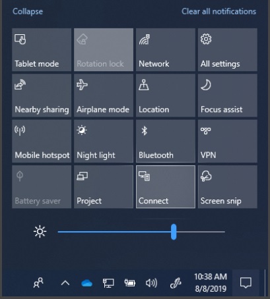The height and width of the screenshot is (299, 270).
Task: Turn on Night light
Action: (104, 141)
